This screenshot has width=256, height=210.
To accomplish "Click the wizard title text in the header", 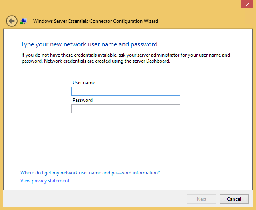I will tap(96, 21).
